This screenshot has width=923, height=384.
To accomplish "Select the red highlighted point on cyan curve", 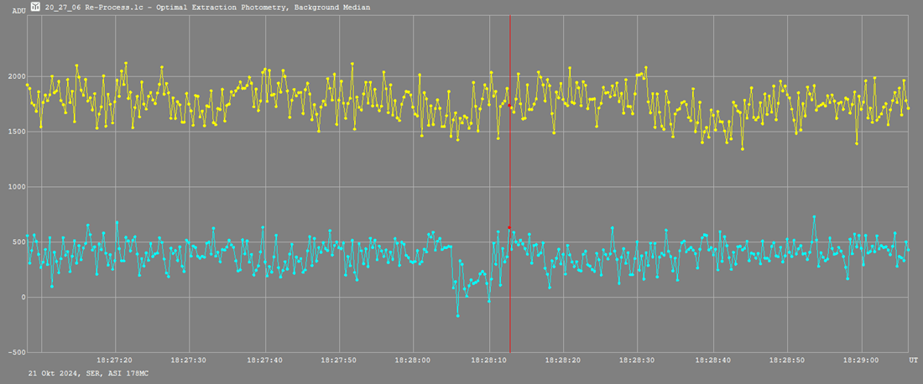I will 509,227.
